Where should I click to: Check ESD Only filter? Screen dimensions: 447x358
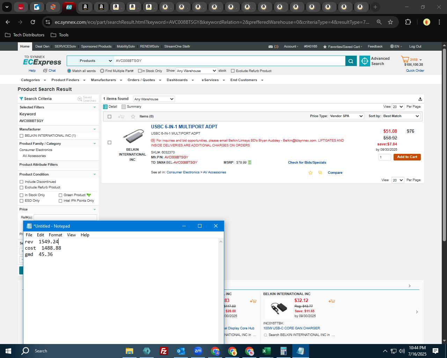(22, 201)
